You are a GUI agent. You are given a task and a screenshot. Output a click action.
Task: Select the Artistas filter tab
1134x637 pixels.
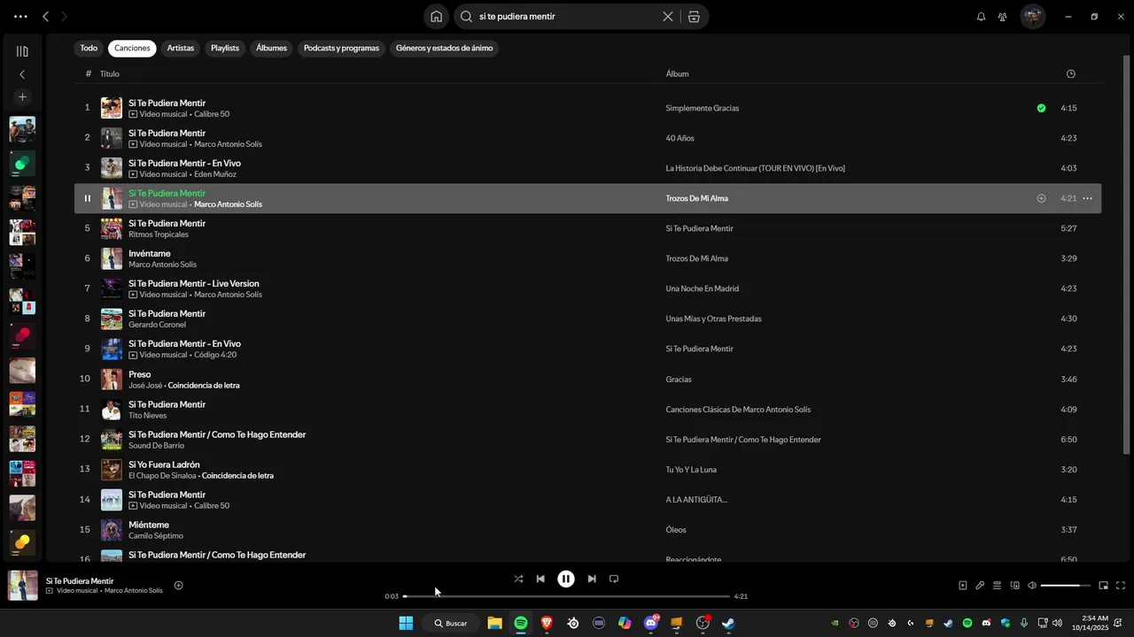(181, 48)
